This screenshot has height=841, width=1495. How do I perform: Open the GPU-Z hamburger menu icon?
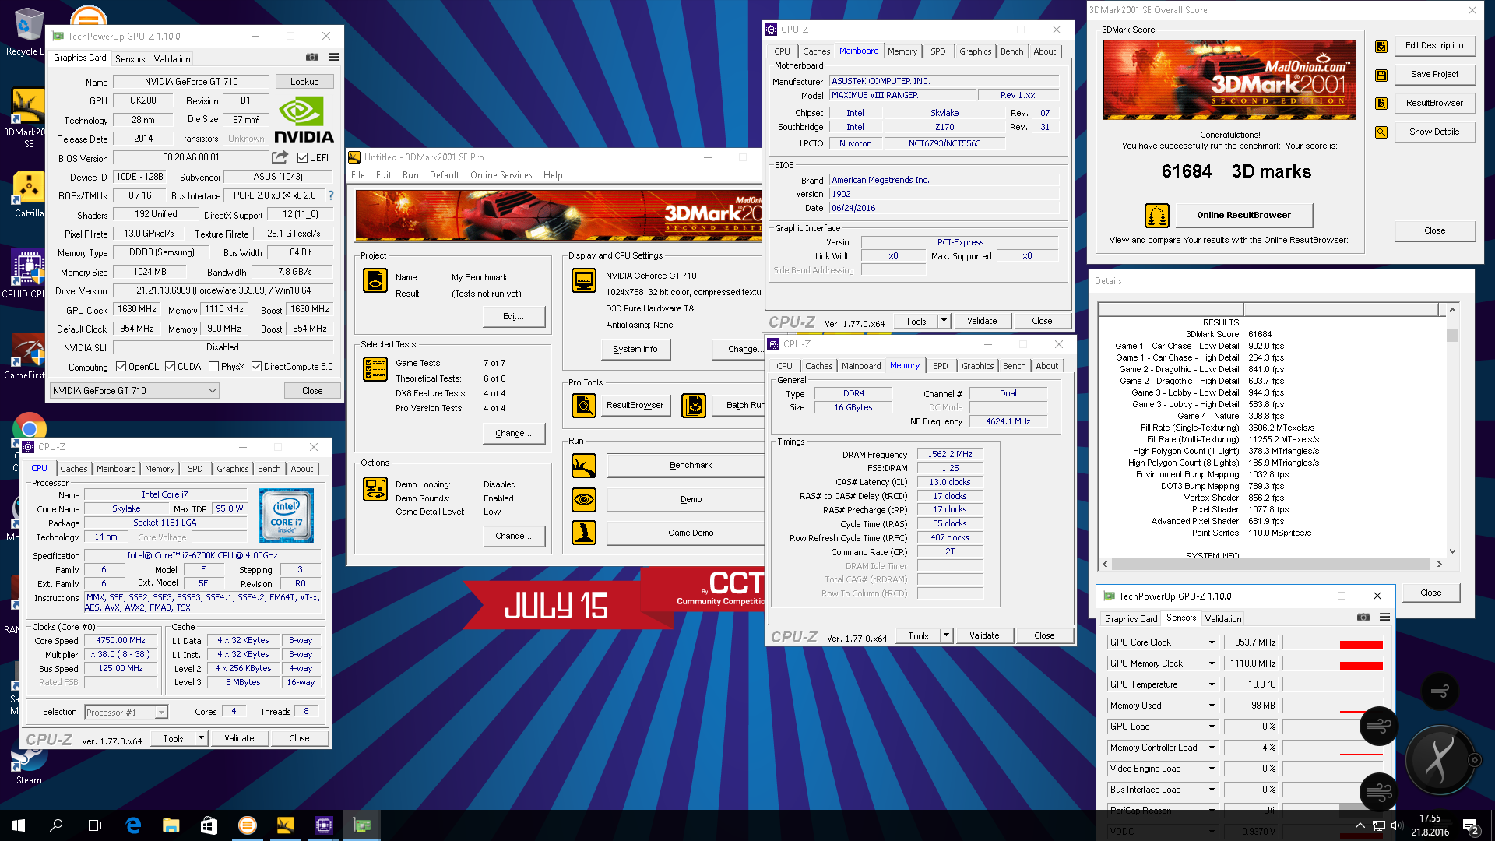click(x=333, y=57)
